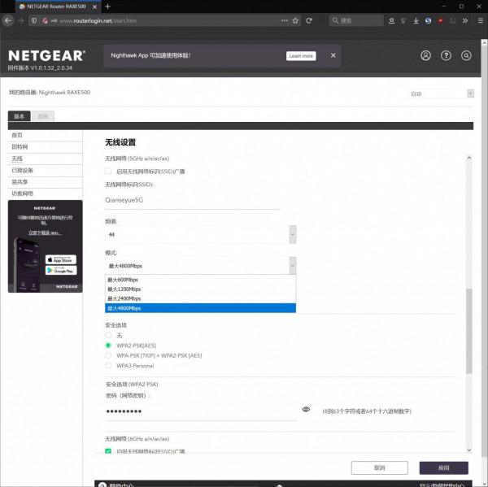
Task: Open 访客网络 in the left sidebar
Action: coord(23,193)
